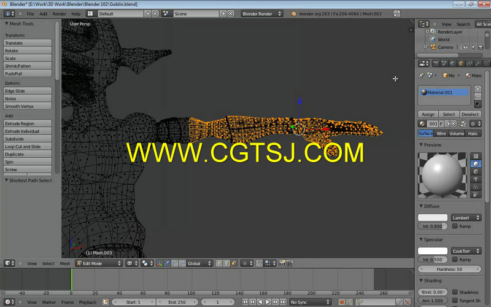Open the Lambert diffuse shader dropdown
This screenshot has height=307, width=491.
[x=466, y=218]
